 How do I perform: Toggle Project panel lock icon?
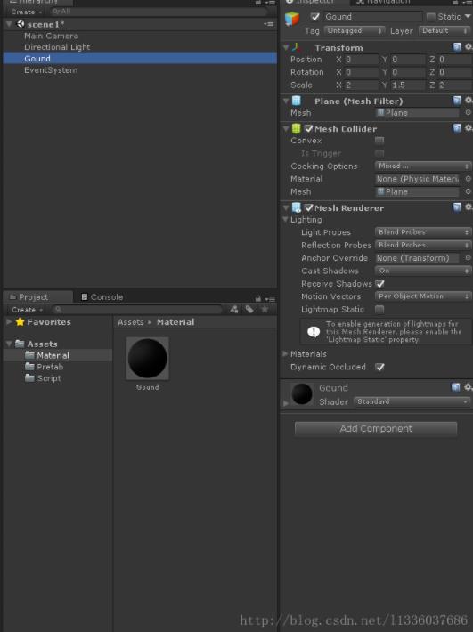[x=257, y=299]
